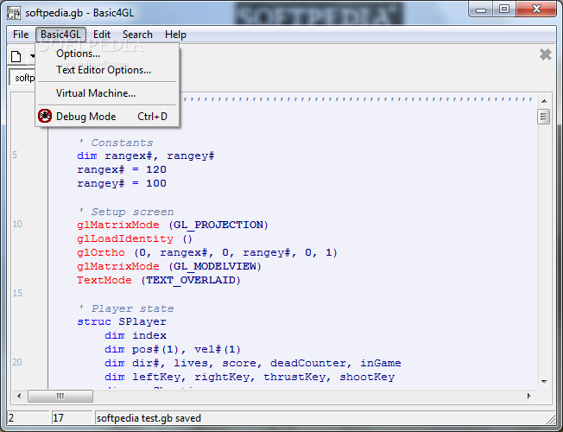Click the "' Constants" comment line
The height and width of the screenshot is (432, 563).
(x=115, y=143)
